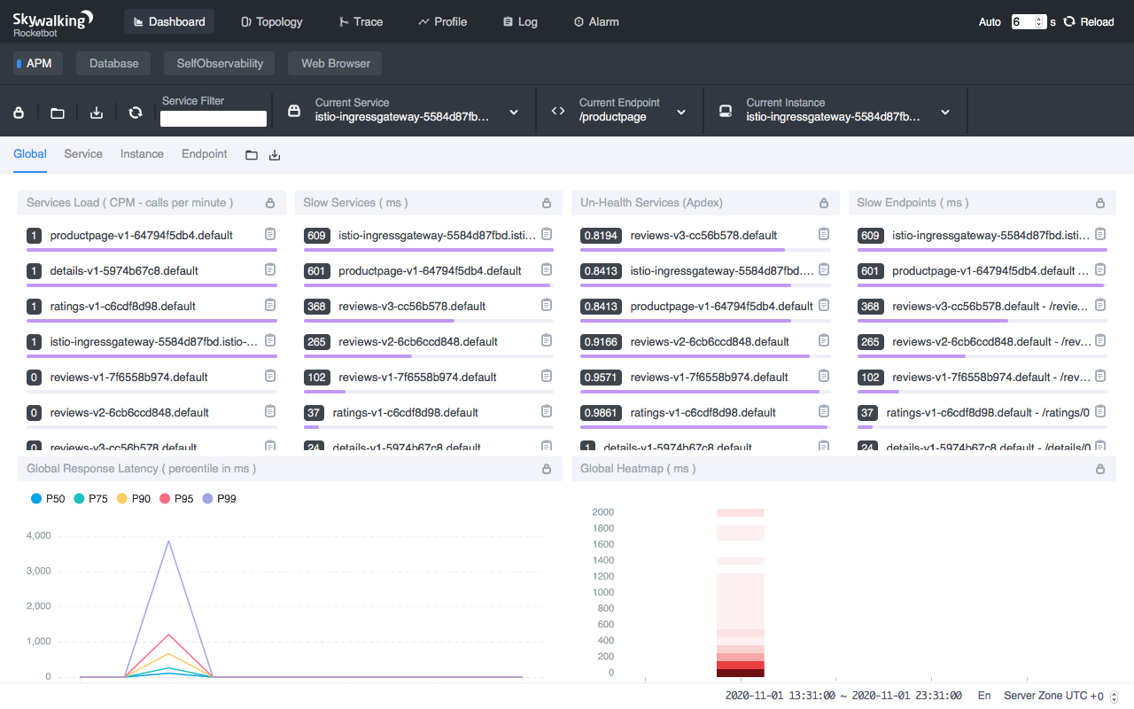Open the Topology page
The image size is (1134, 709).
click(x=272, y=21)
